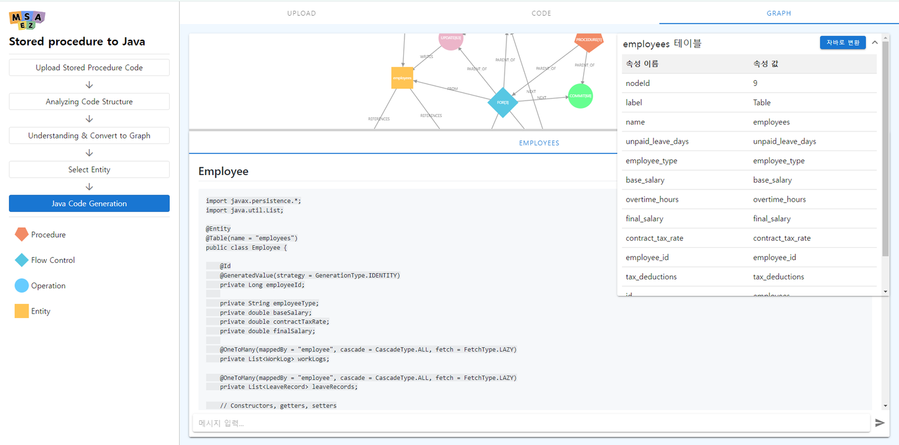Click the 자바로 변환 button

[x=843, y=42]
